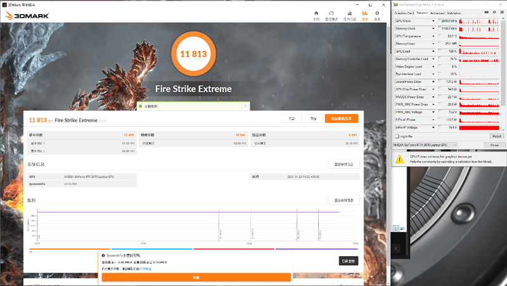Click the dark button right of SystemInfo notice

click(x=348, y=261)
